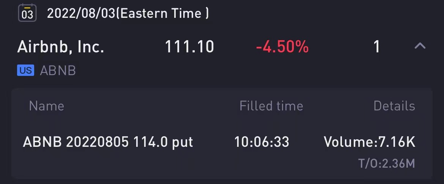Open the Airbnb, Inc. stock name
444x184 pixels.
pos(61,47)
